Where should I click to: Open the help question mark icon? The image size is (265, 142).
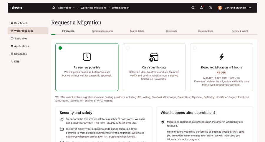coord(210,8)
